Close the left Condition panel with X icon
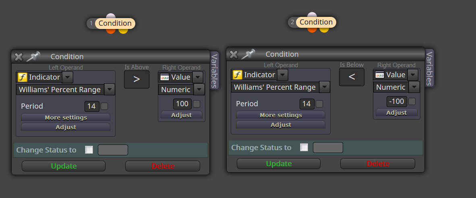Image resolution: width=476 pixels, height=198 pixels. tap(19, 57)
